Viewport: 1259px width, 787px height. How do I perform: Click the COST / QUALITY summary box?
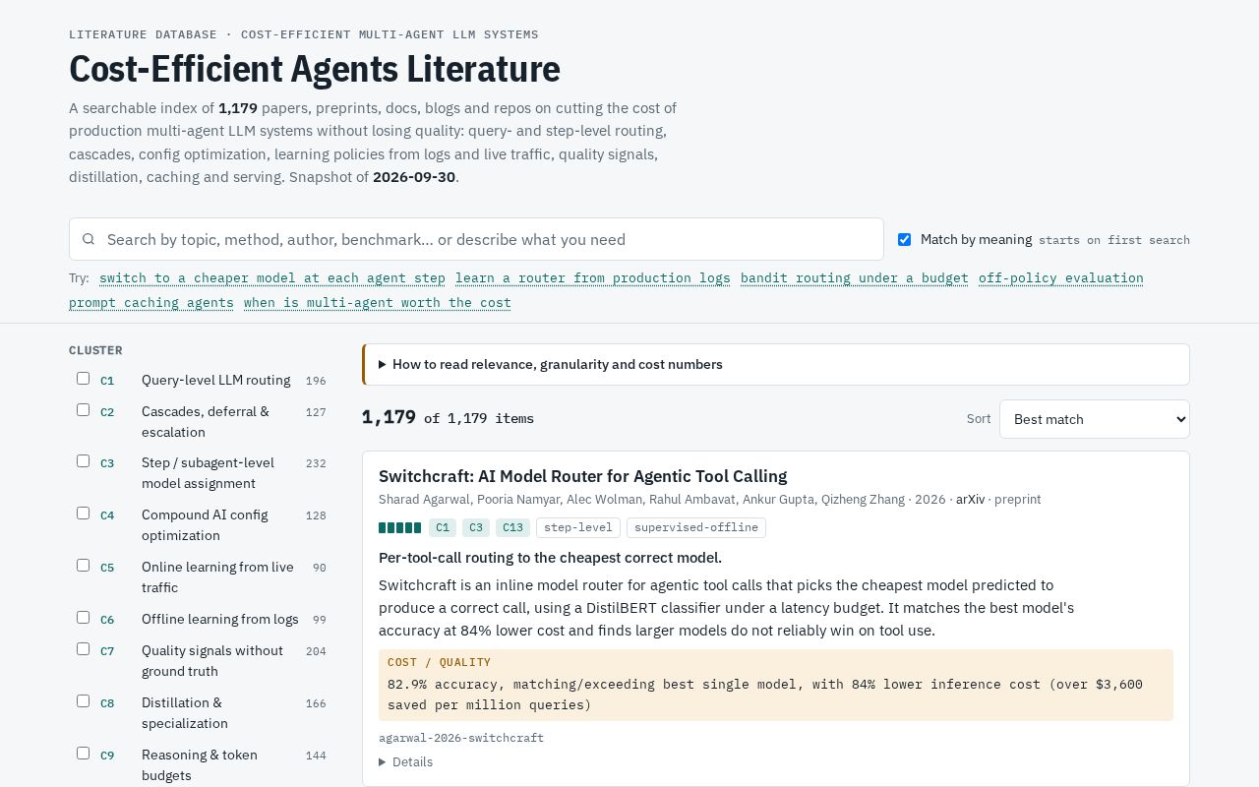pyautogui.click(x=776, y=685)
